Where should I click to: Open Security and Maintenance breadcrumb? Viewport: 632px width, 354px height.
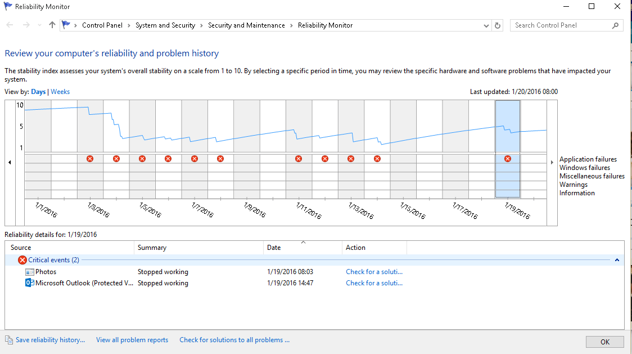(246, 25)
